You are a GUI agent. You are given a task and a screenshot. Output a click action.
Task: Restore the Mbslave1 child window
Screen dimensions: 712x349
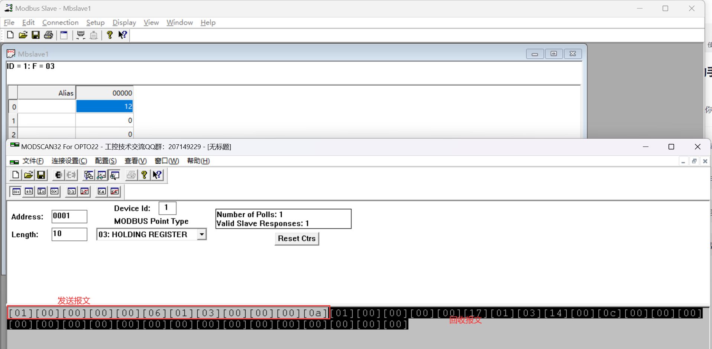[x=554, y=54]
